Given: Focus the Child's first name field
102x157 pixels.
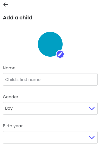Looking at the screenshot, I should [x=50, y=79].
